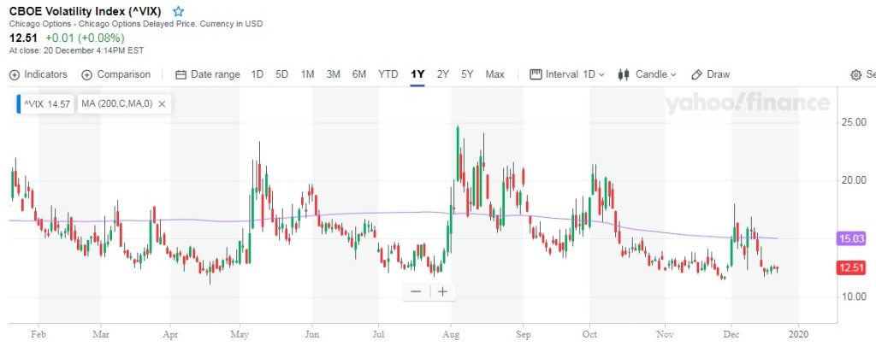
Task: Click the Interval ruler icon
Action: (x=536, y=74)
